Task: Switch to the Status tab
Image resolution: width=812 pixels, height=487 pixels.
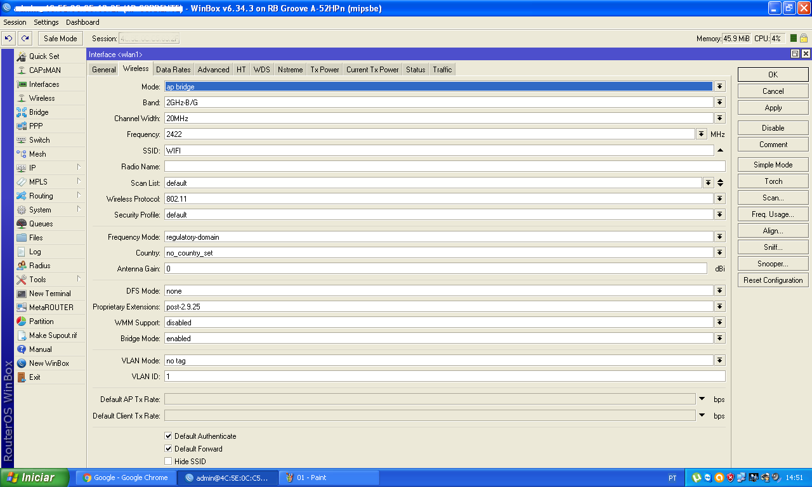Action: click(x=416, y=70)
